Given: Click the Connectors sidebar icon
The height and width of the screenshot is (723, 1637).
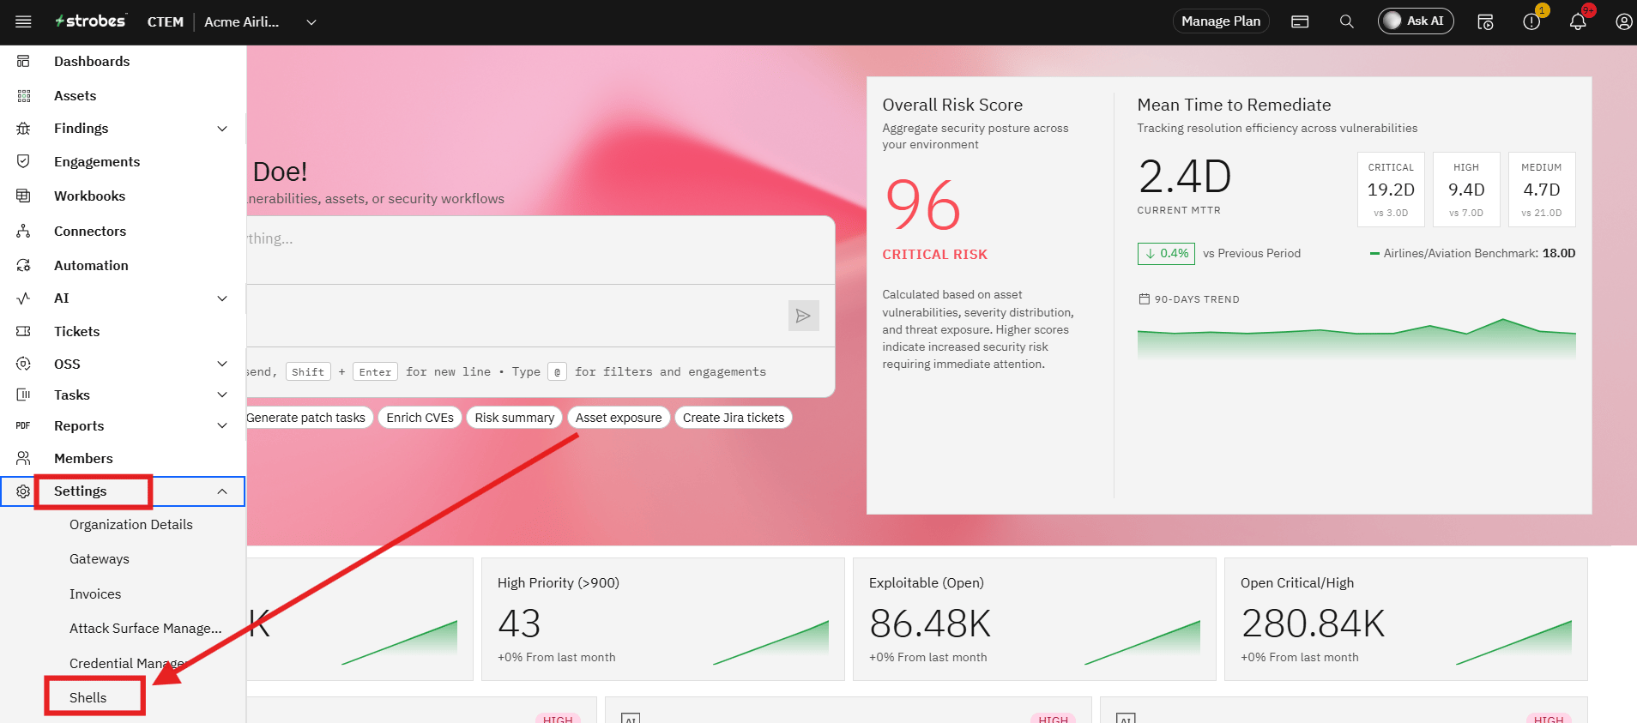Looking at the screenshot, I should coord(23,231).
